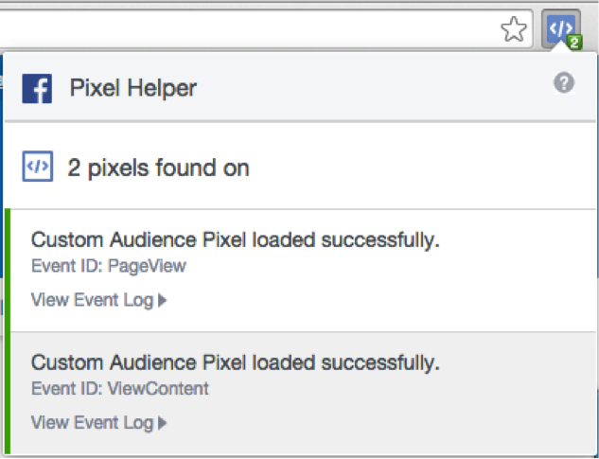Screen dimensions: 599x459
Task: Click green status bar of PageView entry
Action: tap(8, 271)
